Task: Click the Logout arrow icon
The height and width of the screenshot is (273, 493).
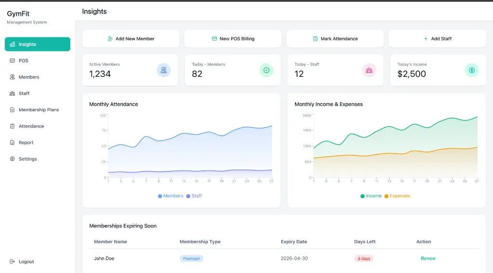Action: [12, 261]
